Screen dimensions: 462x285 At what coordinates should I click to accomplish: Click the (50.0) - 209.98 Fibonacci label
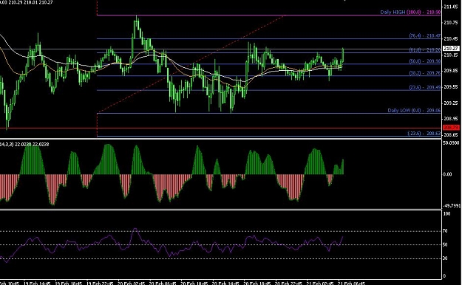tap(424, 61)
